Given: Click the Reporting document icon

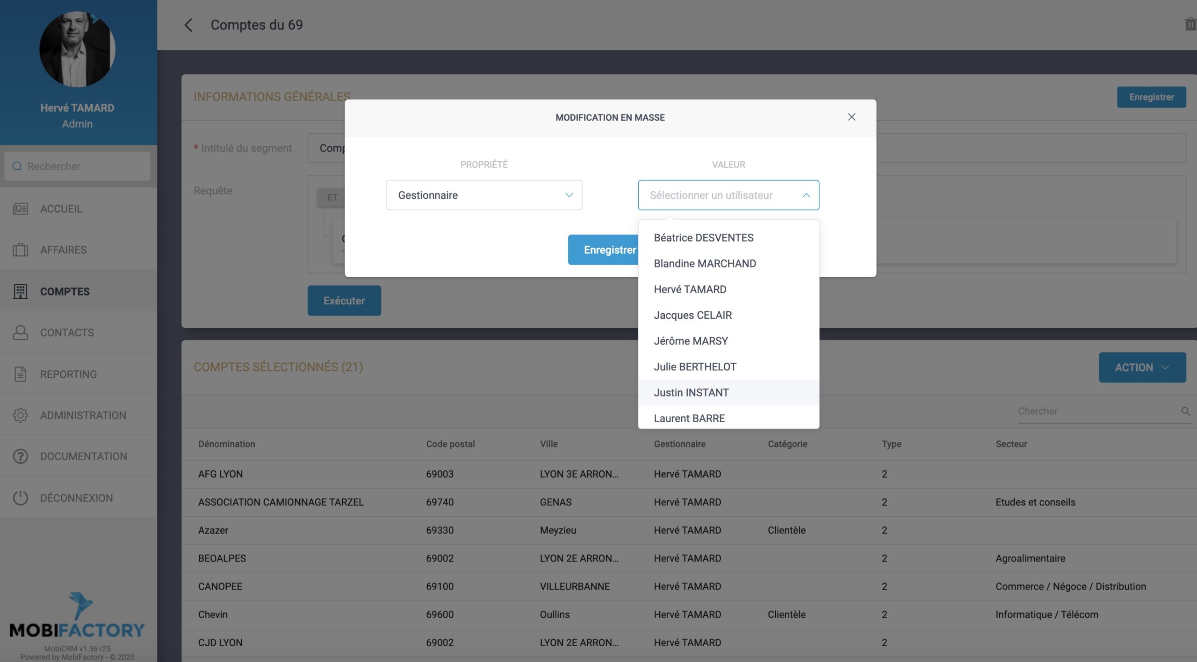Looking at the screenshot, I should click(20, 374).
